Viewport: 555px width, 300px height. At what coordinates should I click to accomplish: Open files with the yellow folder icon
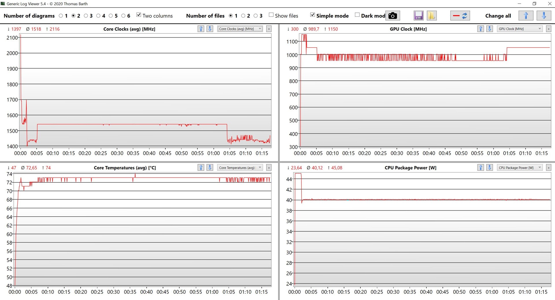coord(431,16)
